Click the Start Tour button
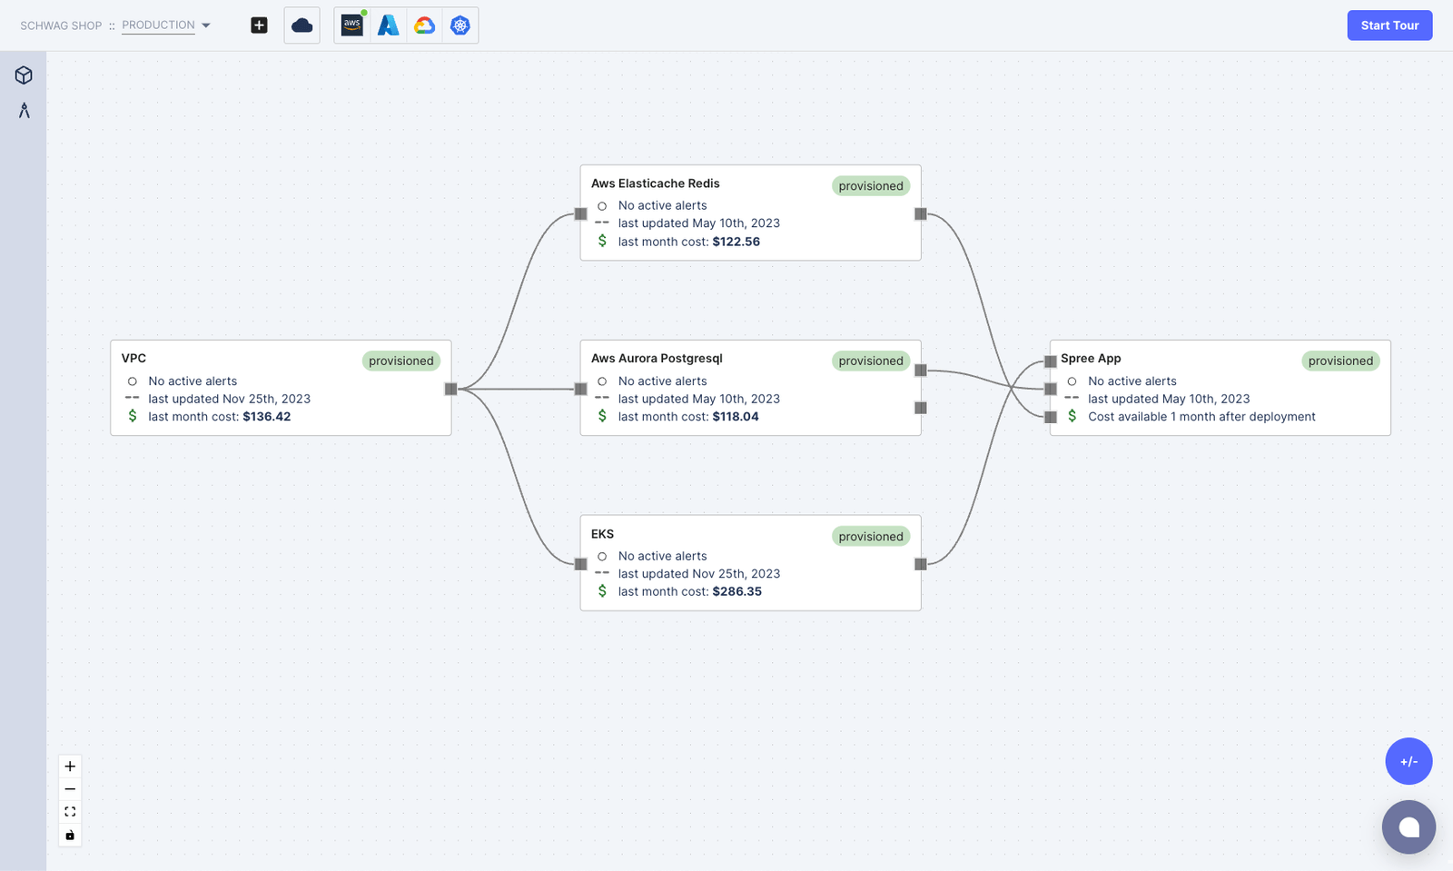Viewport: 1453px width, 871px height. coord(1389,25)
